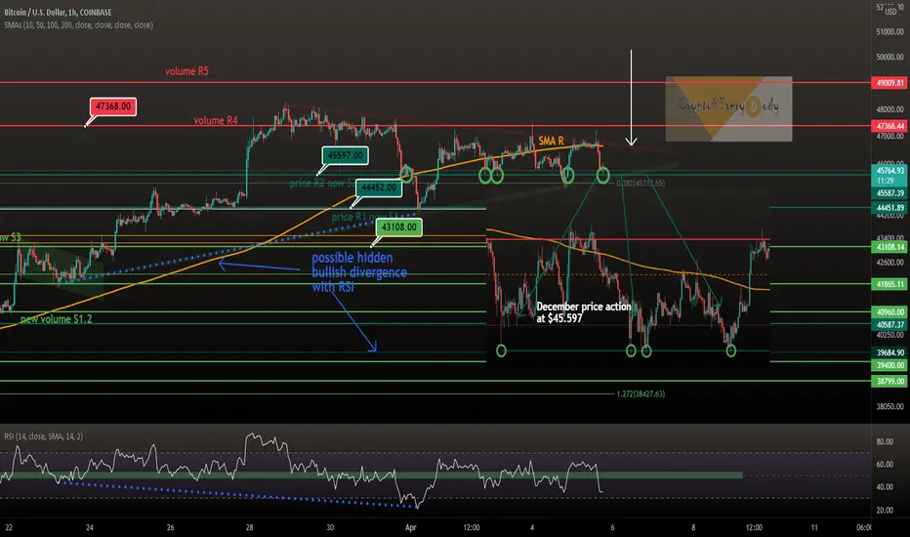Click the 39400.00 price axis tag
The width and height of the screenshot is (910, 537).
tap(890, 365)
